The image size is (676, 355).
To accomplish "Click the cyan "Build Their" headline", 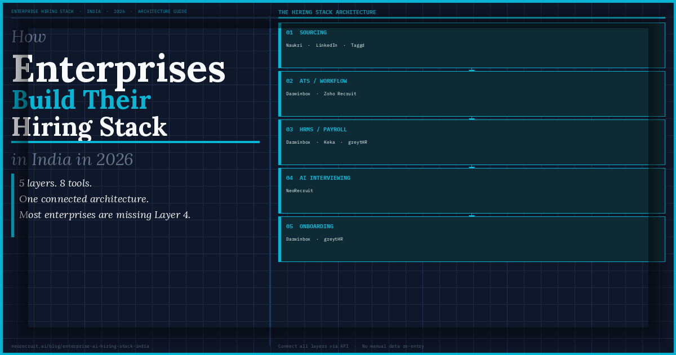I will point(81,100).
